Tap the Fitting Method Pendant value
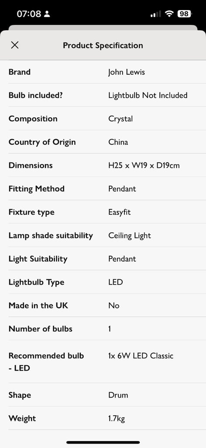The image size is (206, 448). click(x=122, y=189)
